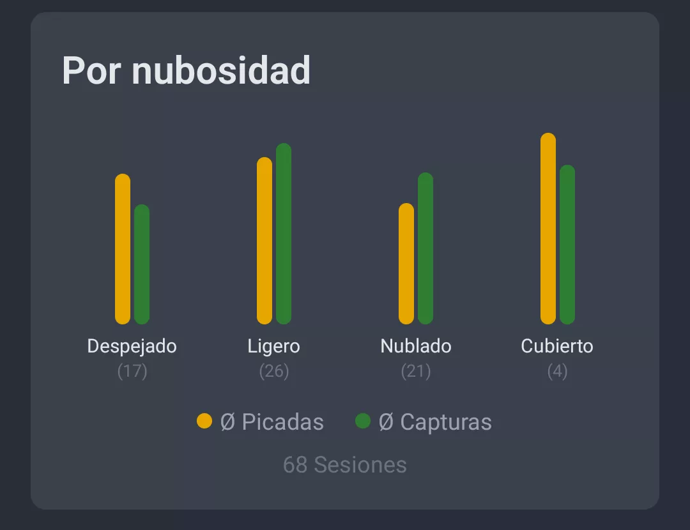Click the green Capturas legend dot
Viewport: 690px width, 530px height.
click(363, 421)
